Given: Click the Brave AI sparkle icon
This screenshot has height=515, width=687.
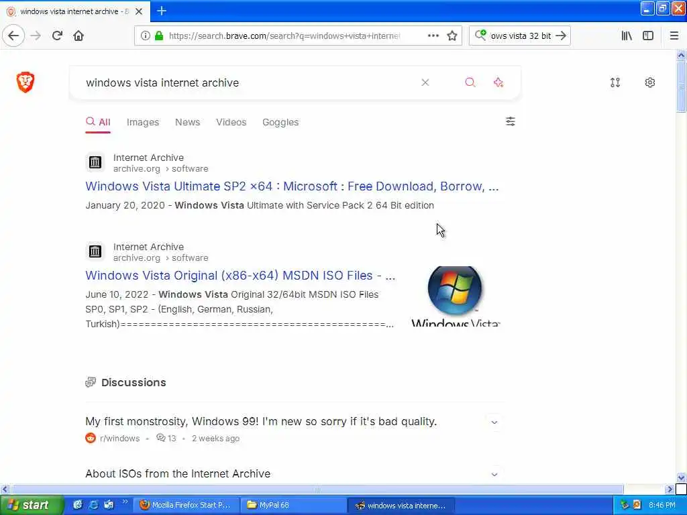Looking at the screenshot, I should (x=498, y=82).
